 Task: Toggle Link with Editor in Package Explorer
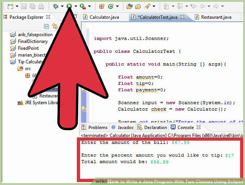point(55,26)
